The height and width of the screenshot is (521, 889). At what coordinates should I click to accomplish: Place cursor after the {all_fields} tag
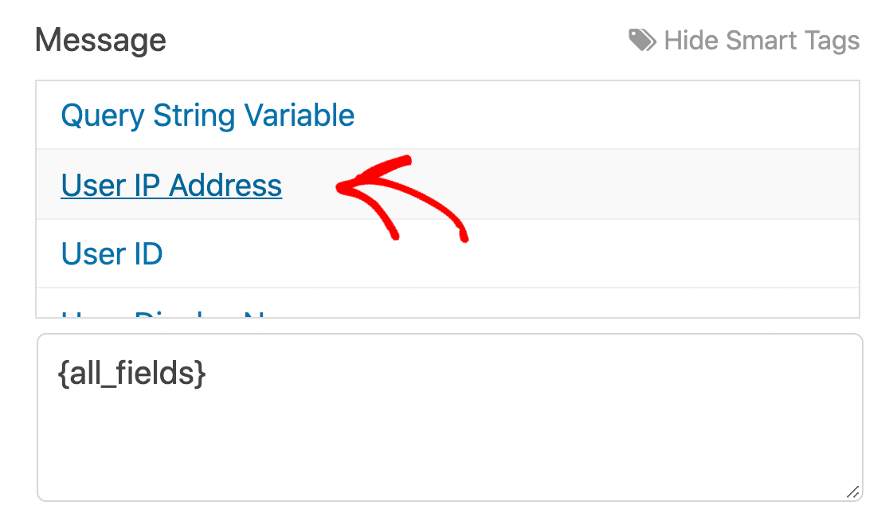[x=209, y=373]
